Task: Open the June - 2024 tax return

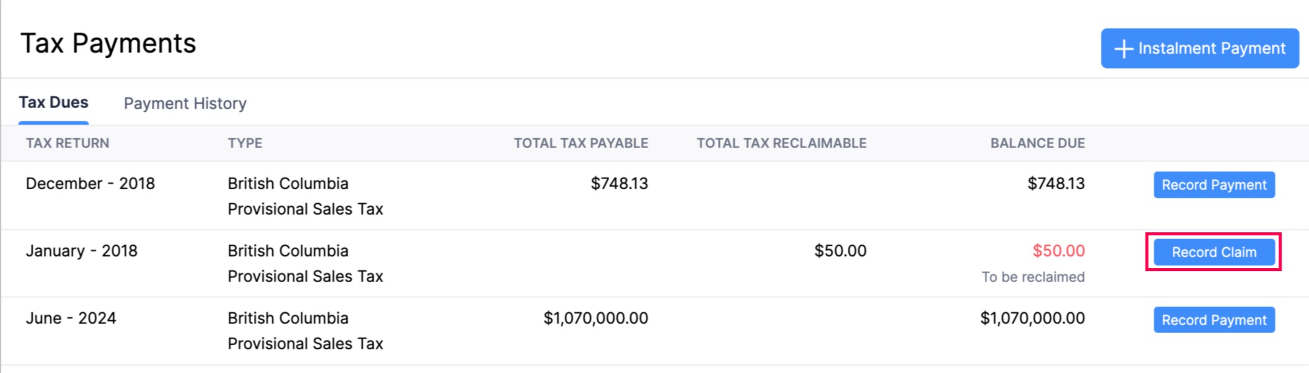Action: point(71,318)
